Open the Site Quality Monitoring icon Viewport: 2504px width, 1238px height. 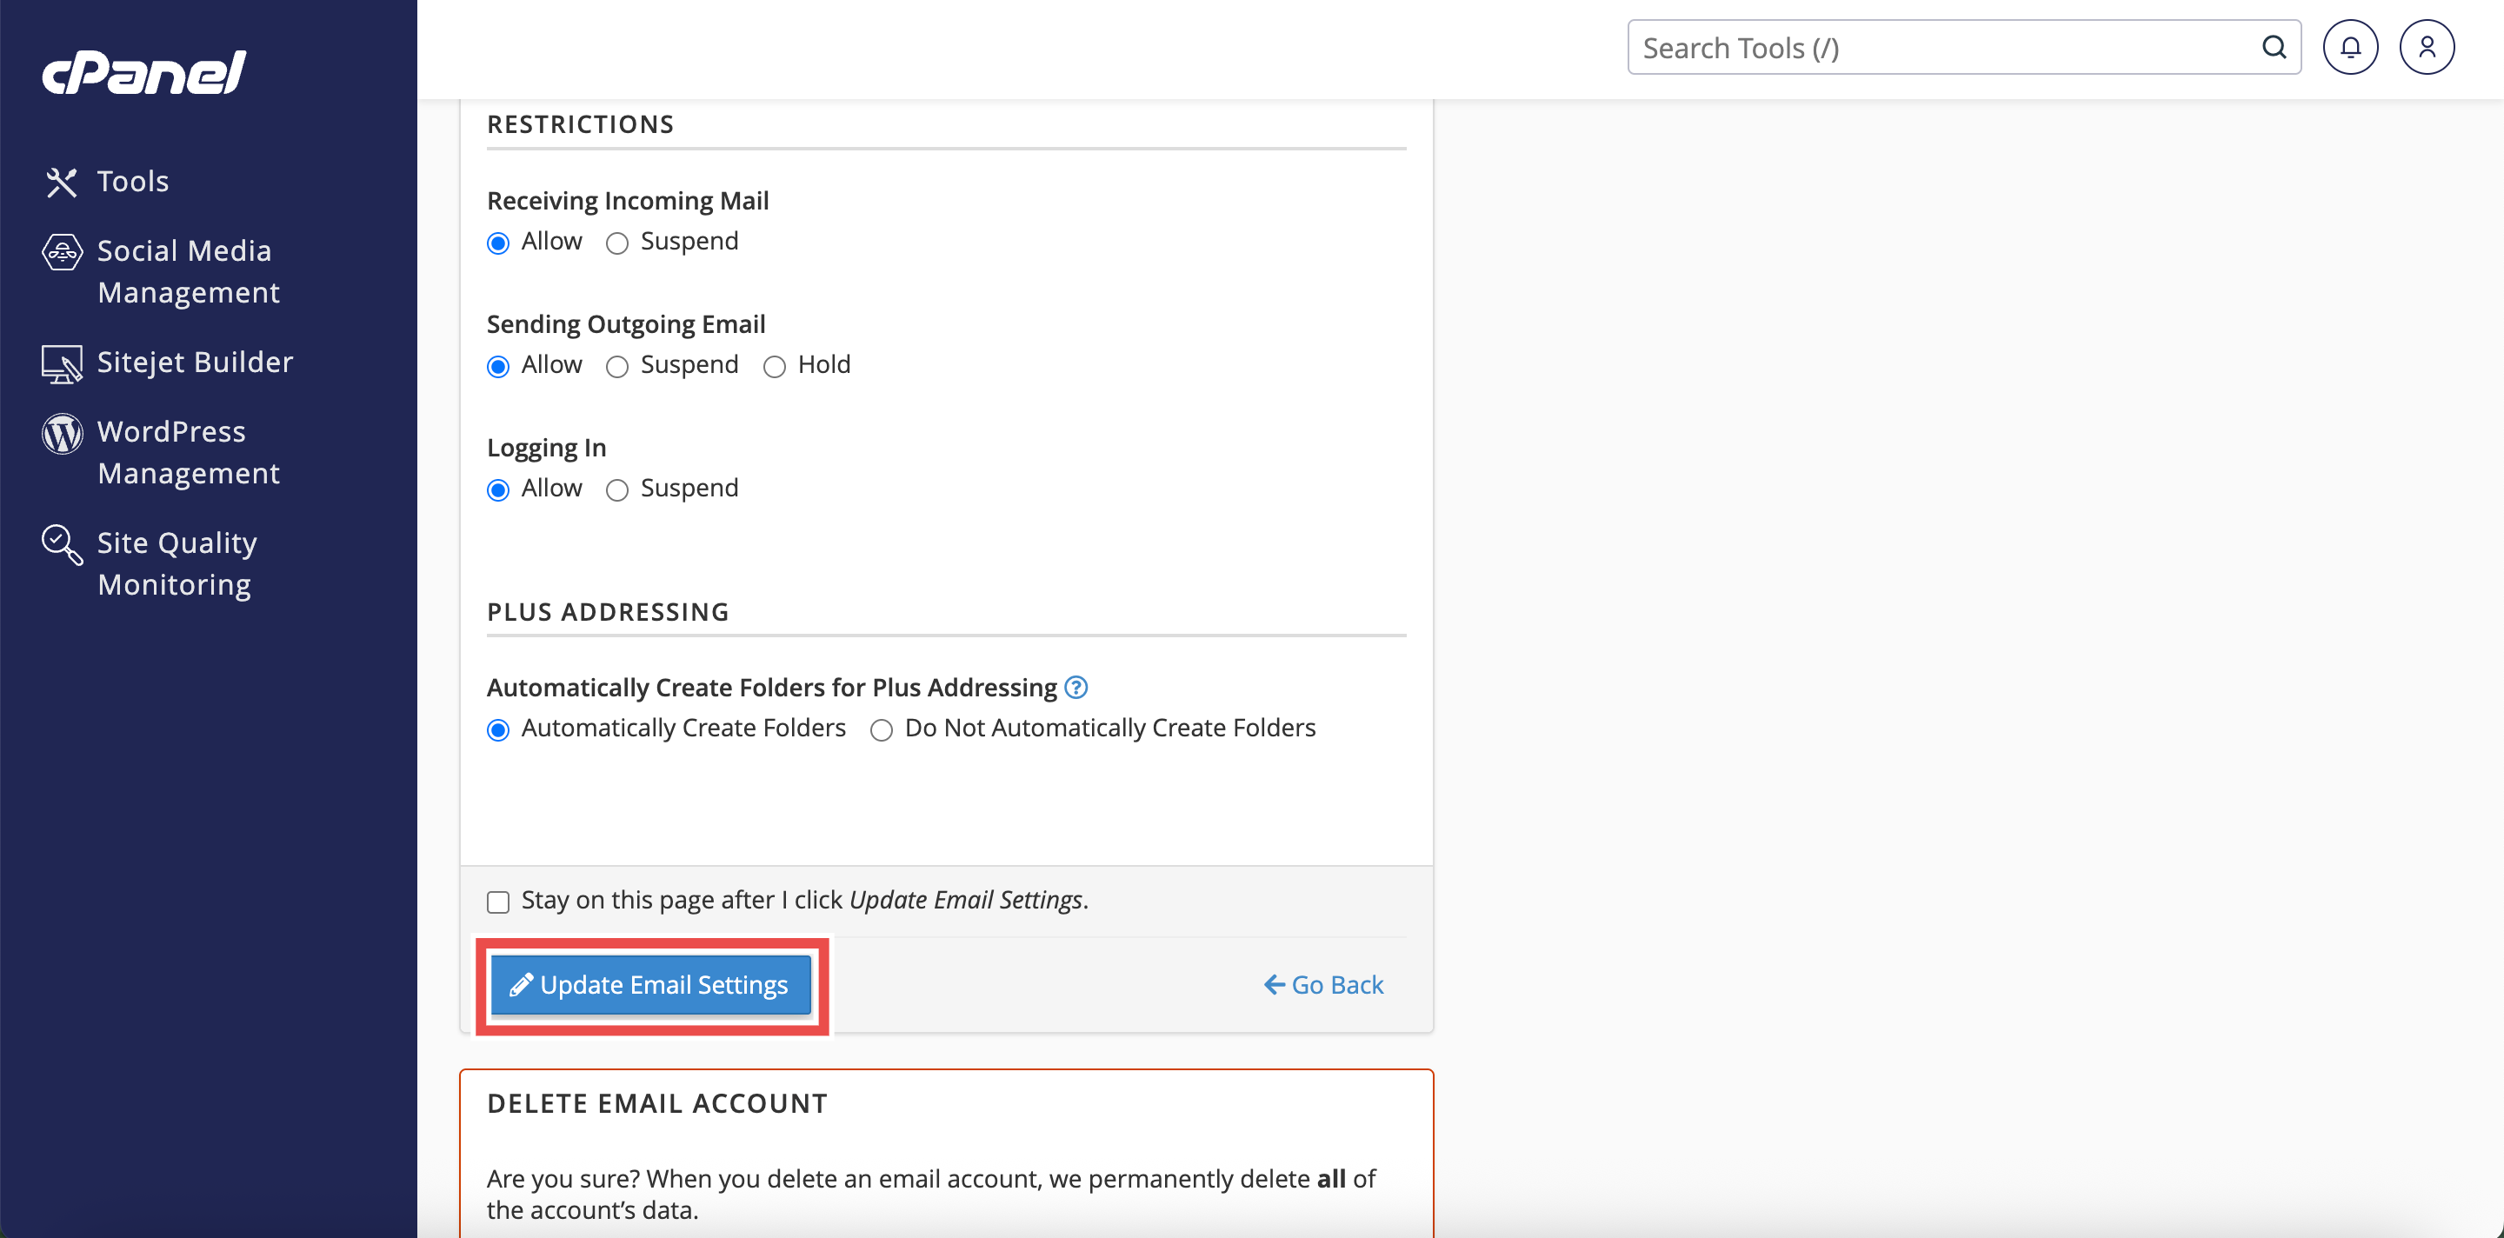[x=63, y=544]
